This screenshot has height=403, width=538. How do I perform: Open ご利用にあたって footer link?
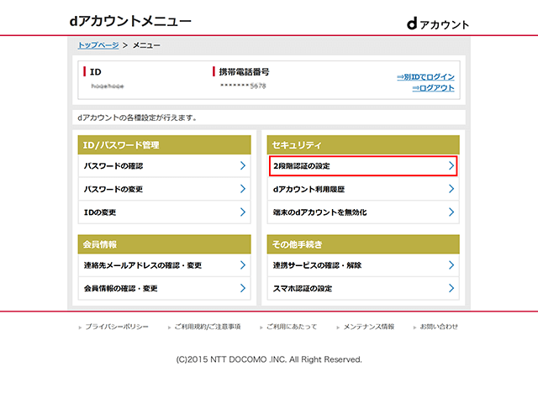(292, 327)
